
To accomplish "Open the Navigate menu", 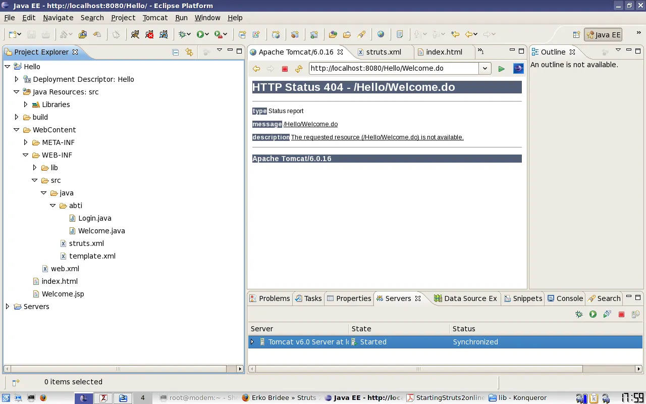I will point(58,17).
